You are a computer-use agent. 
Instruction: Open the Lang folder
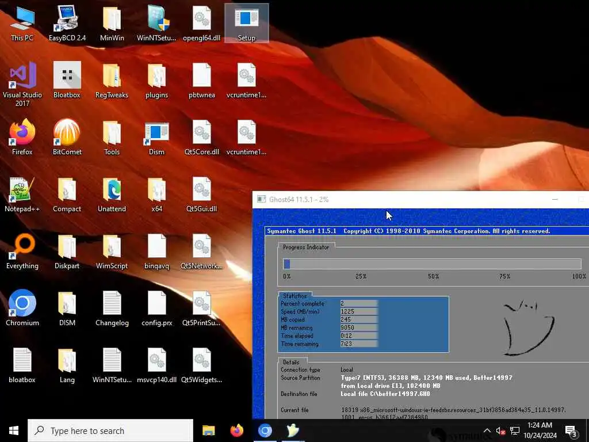[x=67, y=365]
